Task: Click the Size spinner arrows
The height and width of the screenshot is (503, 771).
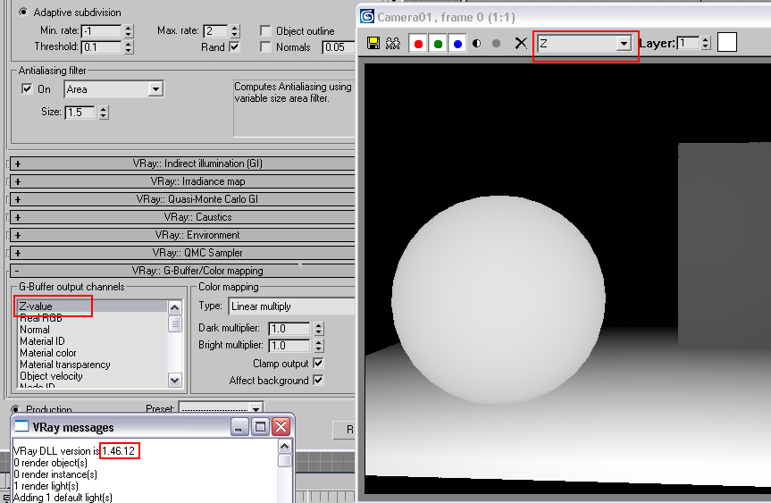Action: coord(104,112)
